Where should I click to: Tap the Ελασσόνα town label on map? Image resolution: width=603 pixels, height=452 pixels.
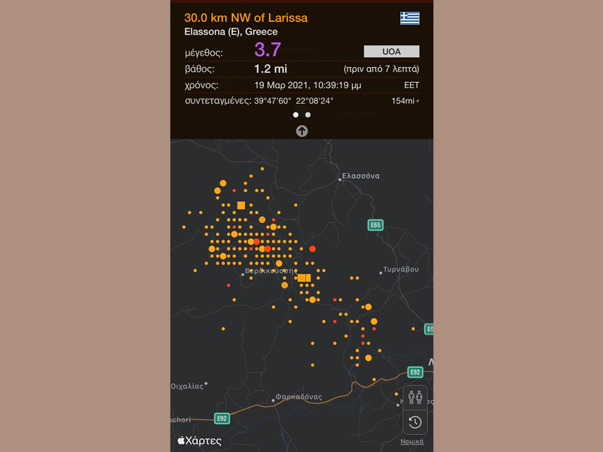click(360, 176)
